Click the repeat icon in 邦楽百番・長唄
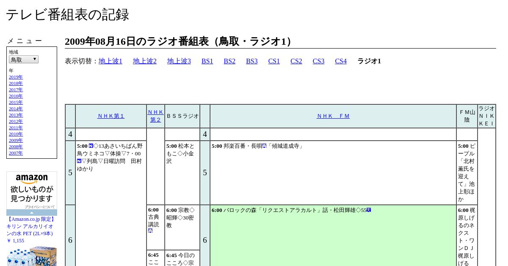Image resolution: width=508 pixels, height=266 pixels. (264, 146)
